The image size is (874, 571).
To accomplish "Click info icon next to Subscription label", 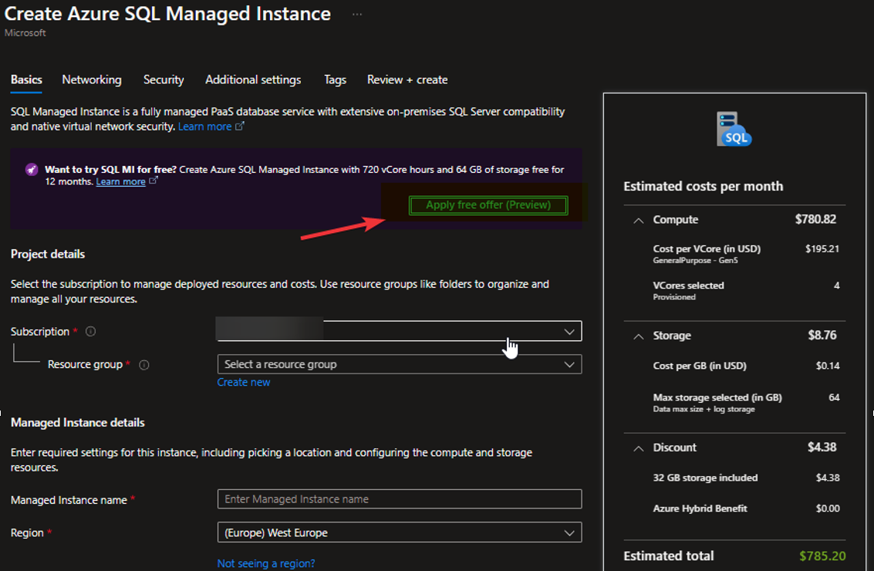I will (91, 332).
